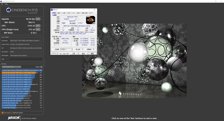Click the orange Your Score legend square
Image resolution: width=224 pixels, height=121 pixels.
pos(2,113)
